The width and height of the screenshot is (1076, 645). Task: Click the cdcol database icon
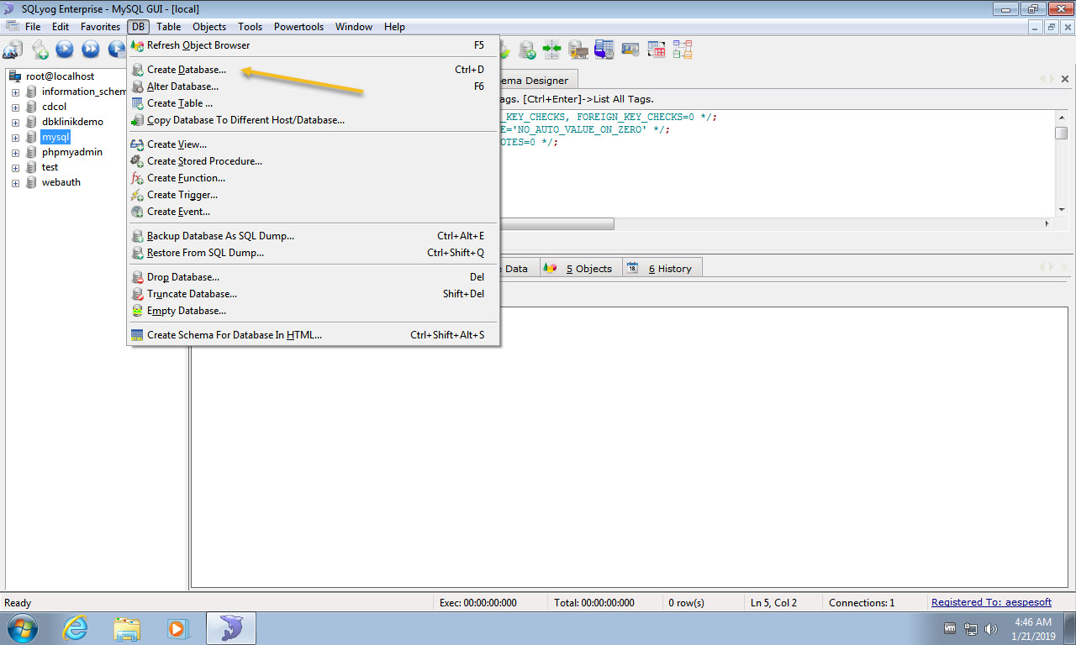32,107
